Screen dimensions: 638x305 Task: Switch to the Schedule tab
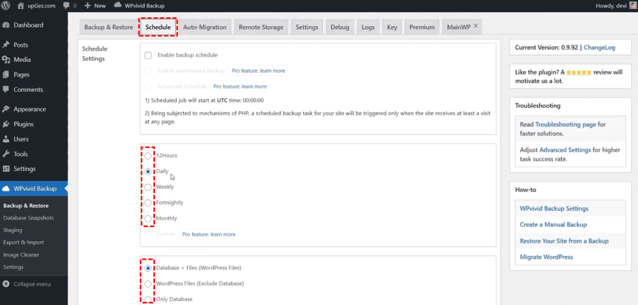pos(158,27)
